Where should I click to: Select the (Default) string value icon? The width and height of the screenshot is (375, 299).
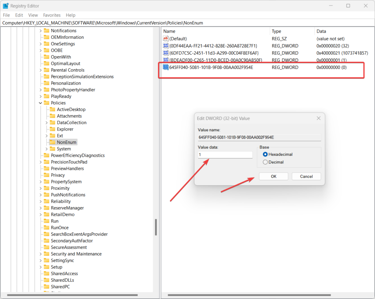click(166, 38)
